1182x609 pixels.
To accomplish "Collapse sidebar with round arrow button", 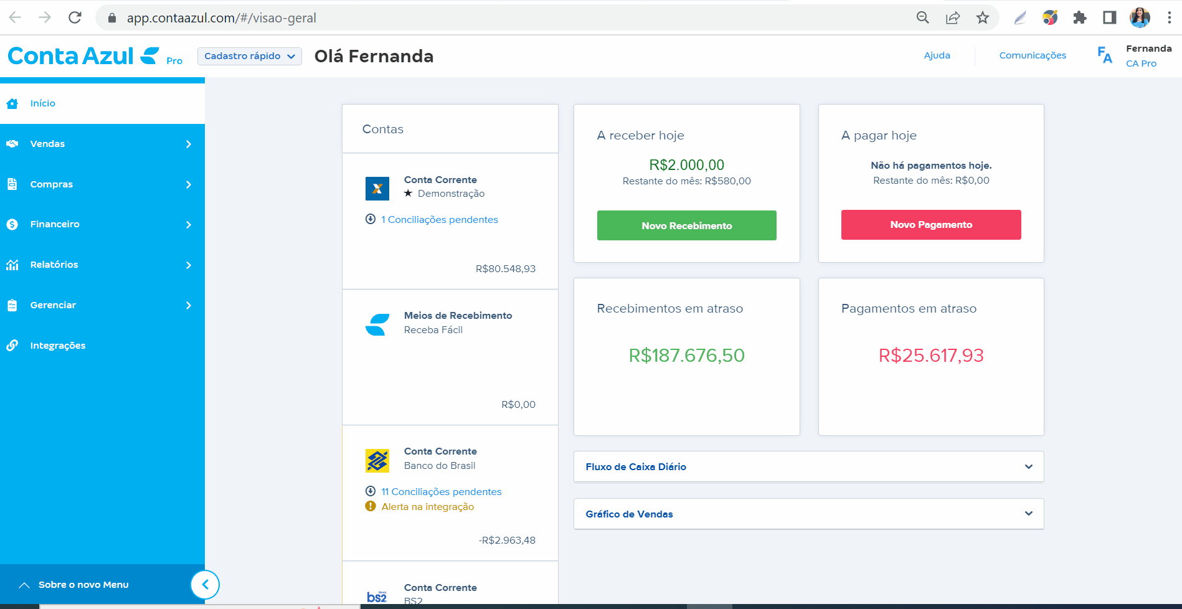I will (205, 585).
